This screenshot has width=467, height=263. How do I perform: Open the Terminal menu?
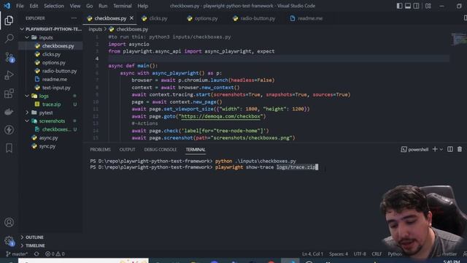123,6
